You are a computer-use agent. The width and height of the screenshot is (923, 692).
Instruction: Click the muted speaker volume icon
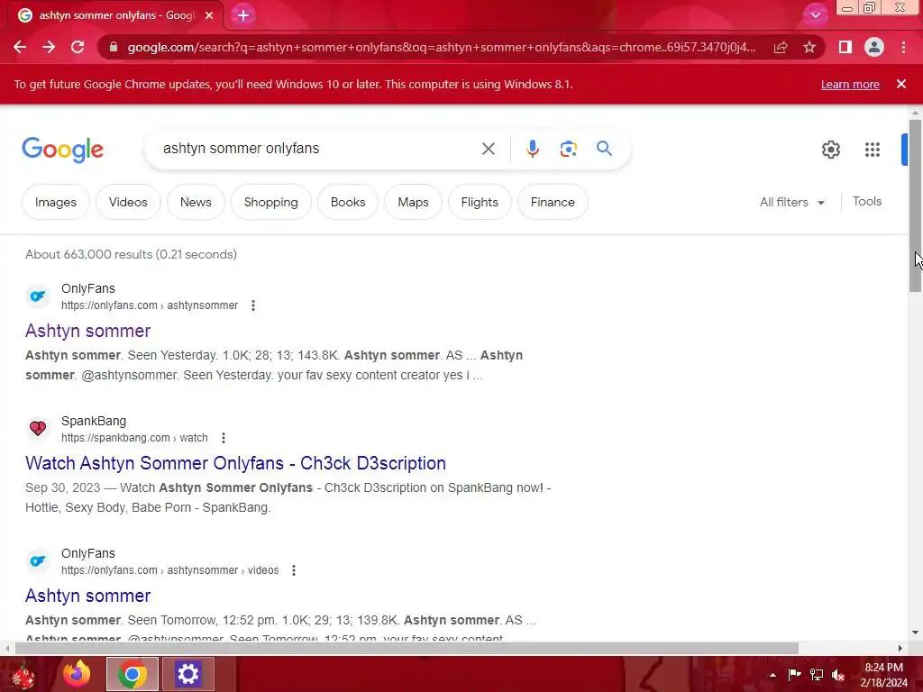coord(838,675)
